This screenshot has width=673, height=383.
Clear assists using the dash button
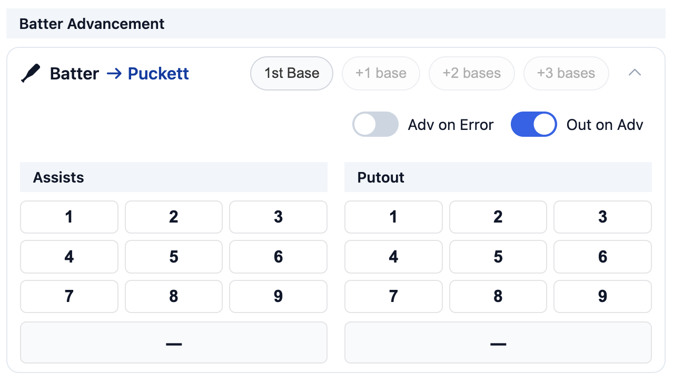click(173, 342)
